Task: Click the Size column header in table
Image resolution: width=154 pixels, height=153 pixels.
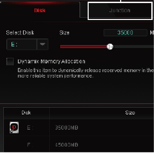Action: (x=130, y=113)
